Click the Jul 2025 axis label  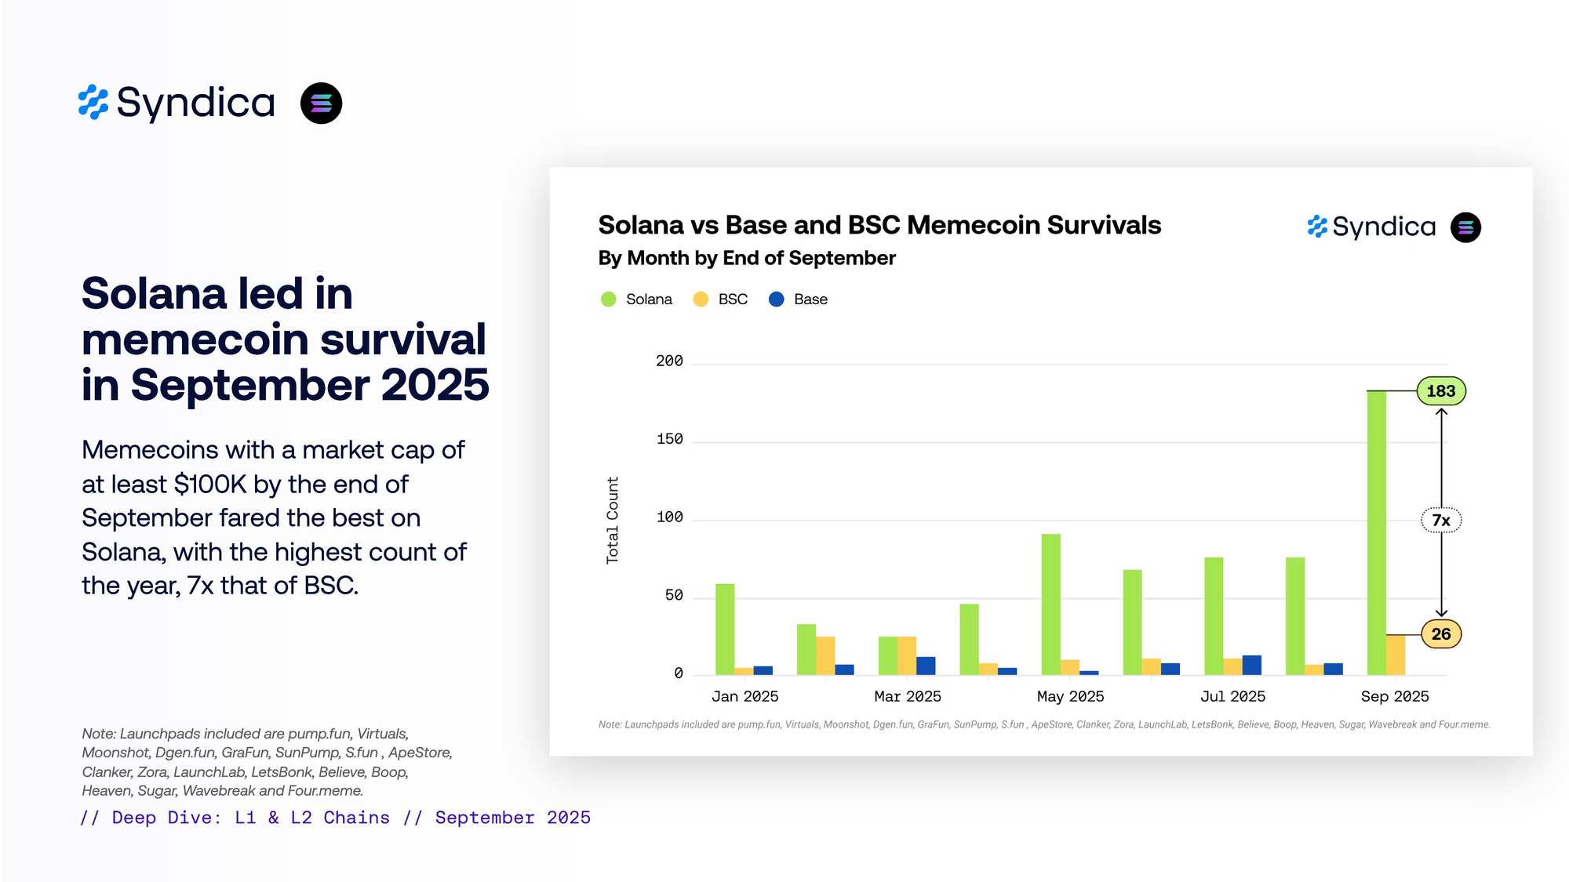pyautogui.click(x=1232, y=696)
